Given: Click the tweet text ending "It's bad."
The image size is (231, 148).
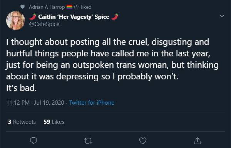Looking at the screenshot, I should [112, 65].
